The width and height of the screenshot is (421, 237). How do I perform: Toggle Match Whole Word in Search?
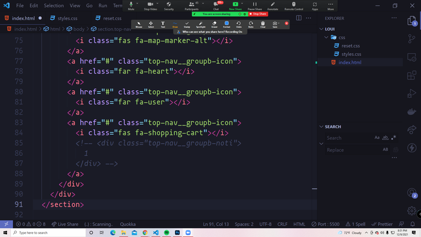tap(385, 138)
